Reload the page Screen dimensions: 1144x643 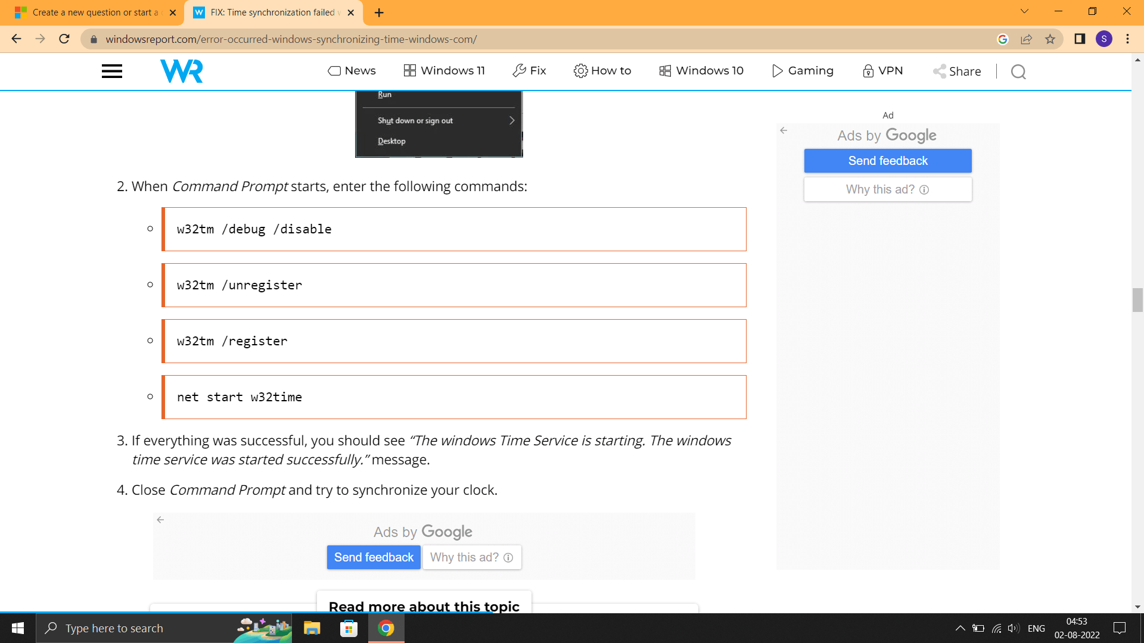pos(64,39)
